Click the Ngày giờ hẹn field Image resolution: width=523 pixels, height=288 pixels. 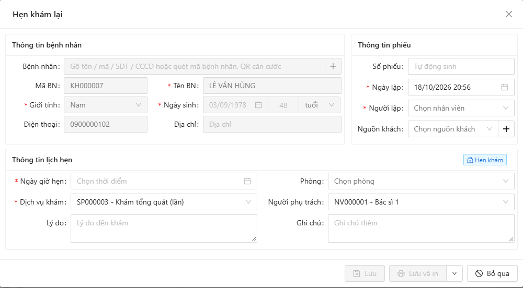coord(164,181)
